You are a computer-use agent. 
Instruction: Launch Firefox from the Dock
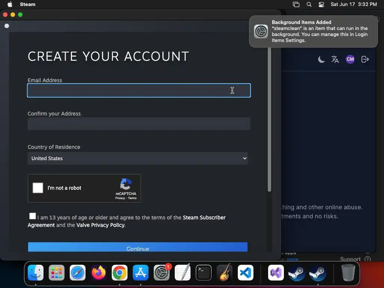click(99, 273)
